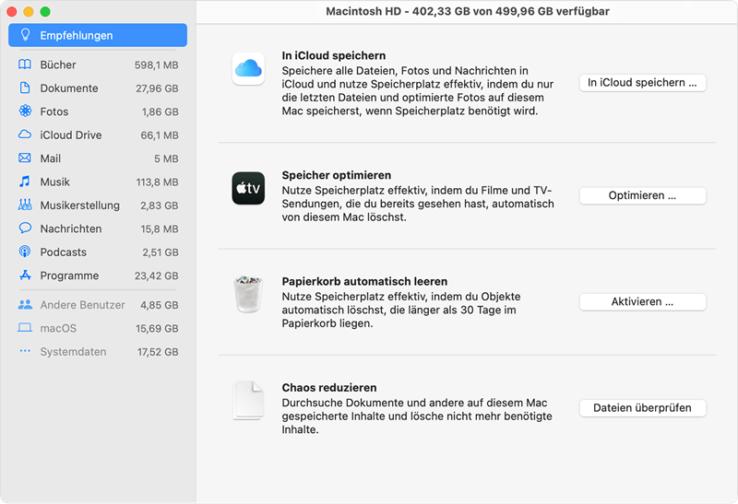Click the lightbulb icon next to Empfehlungen
Image resolution: width=738 pixels, height=504 pixels.
(25, 35)
